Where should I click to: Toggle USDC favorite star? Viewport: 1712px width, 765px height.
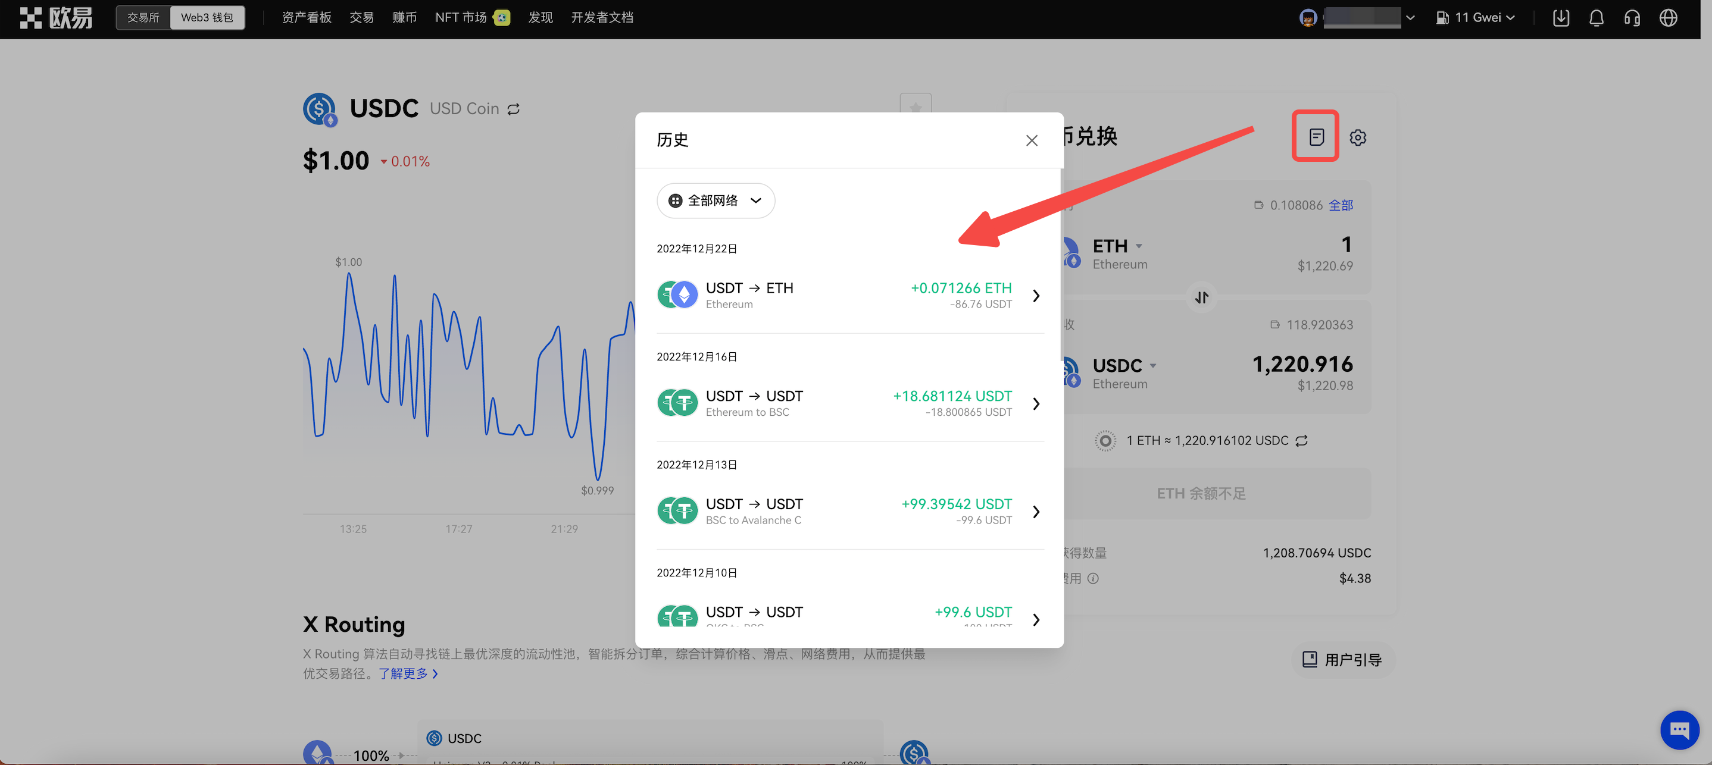coord(915,106)
